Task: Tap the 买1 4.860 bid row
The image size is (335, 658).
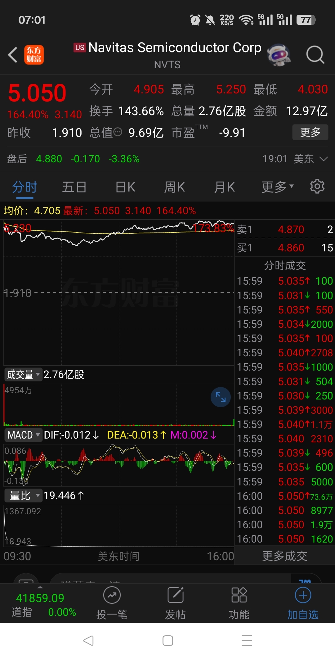Action: 285,248
